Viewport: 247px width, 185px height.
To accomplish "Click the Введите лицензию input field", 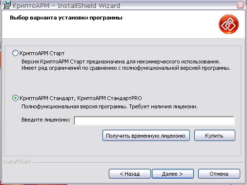I will click(x=154, y=121).
